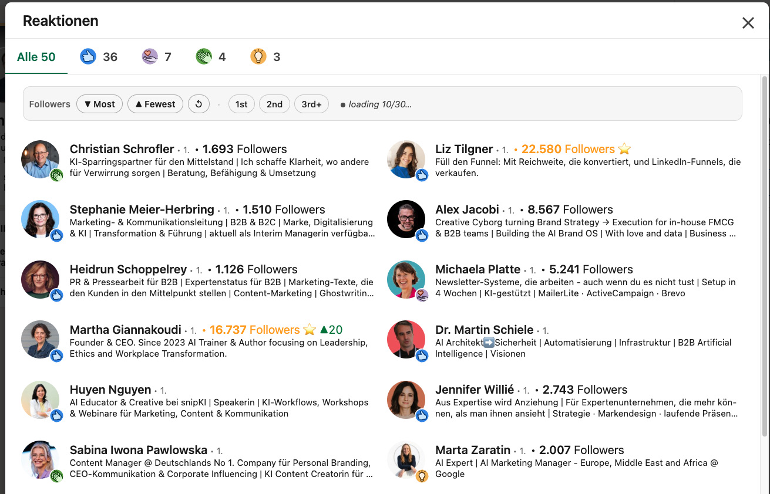Click the 'loading 10/30…' status text
770x494 pixels.
[x=380, y=104]
